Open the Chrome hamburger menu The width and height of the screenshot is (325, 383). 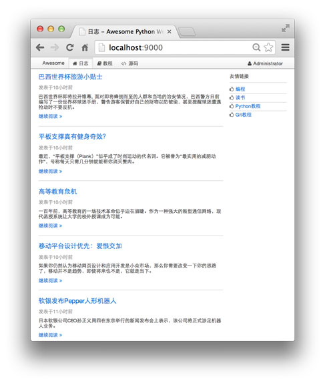[285, 47]
